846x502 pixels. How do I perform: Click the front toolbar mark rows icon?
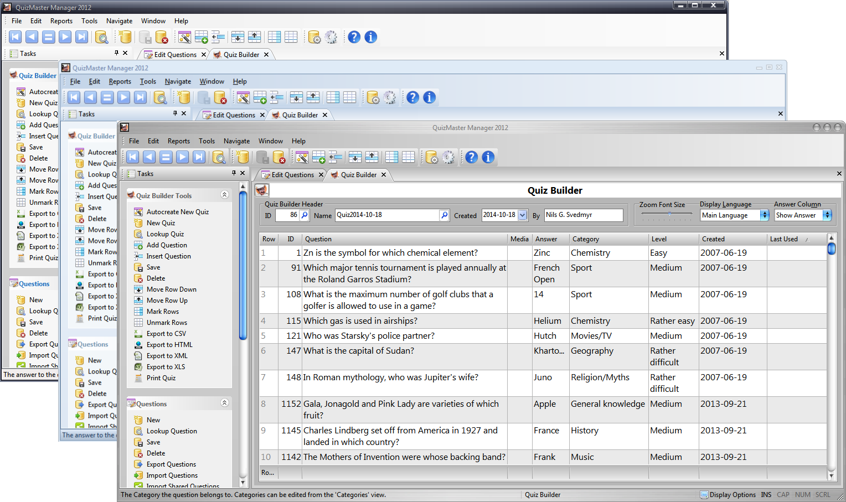coord(392,157)
